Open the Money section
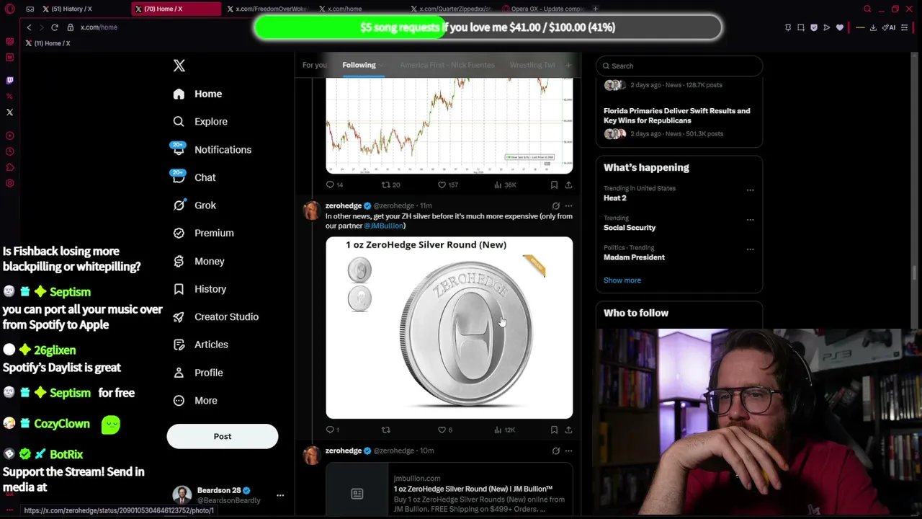 tap(199, 261)
